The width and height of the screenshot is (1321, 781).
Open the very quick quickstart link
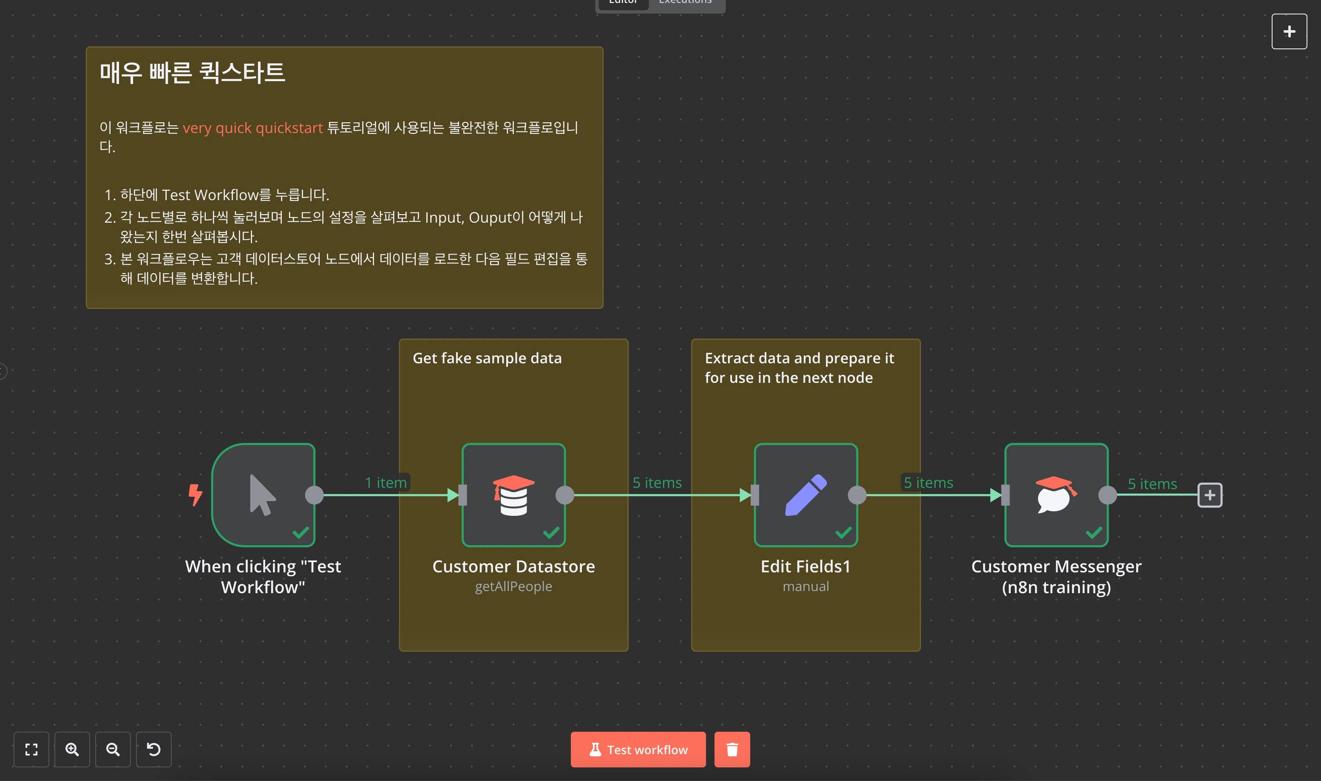pos(252,128)
